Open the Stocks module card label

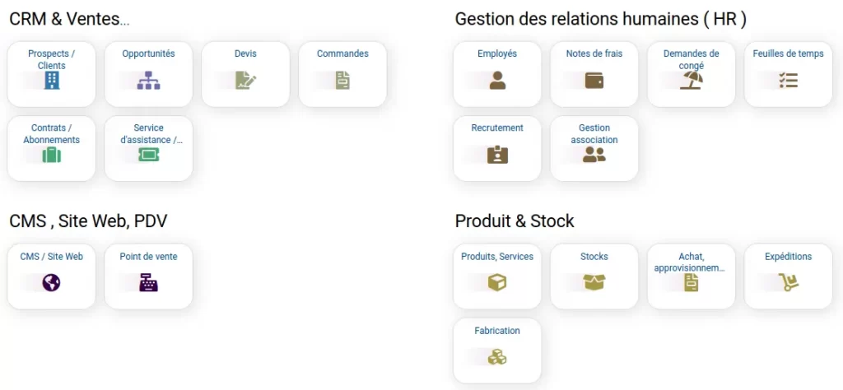point(594,257)
